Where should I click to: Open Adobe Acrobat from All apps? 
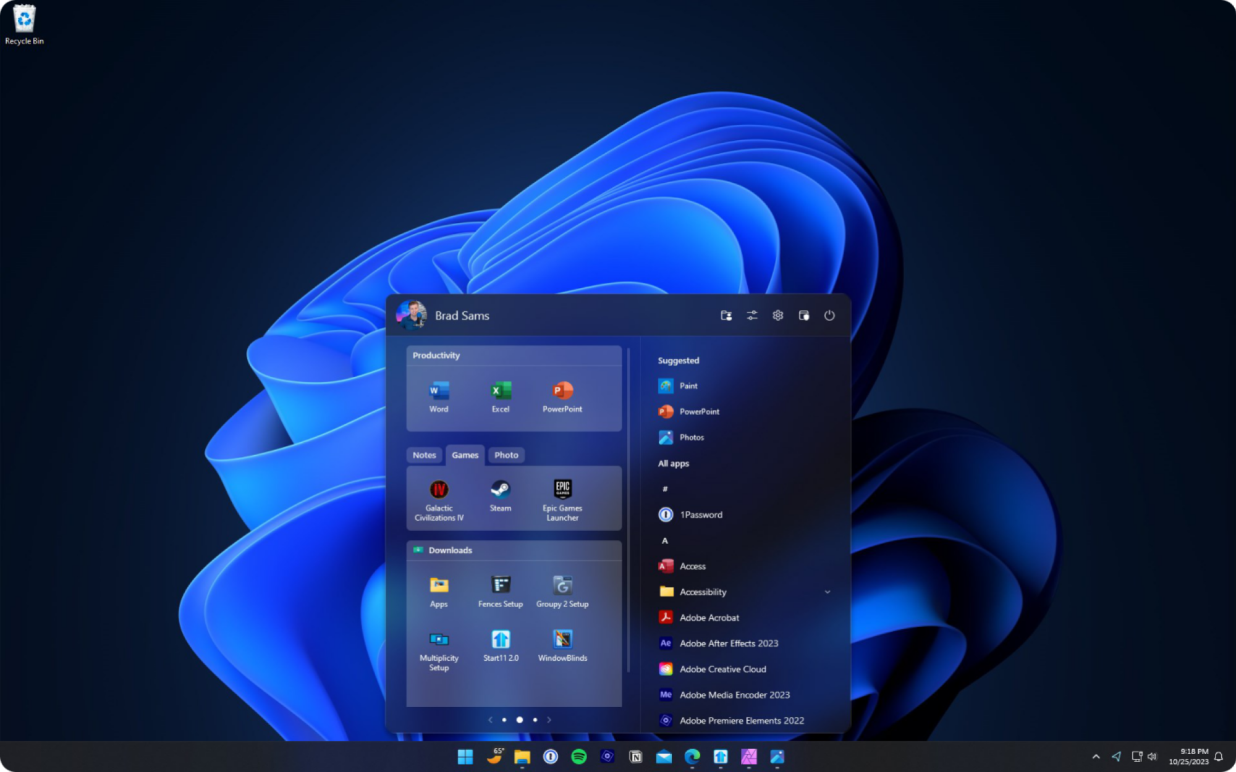[708, 617]
